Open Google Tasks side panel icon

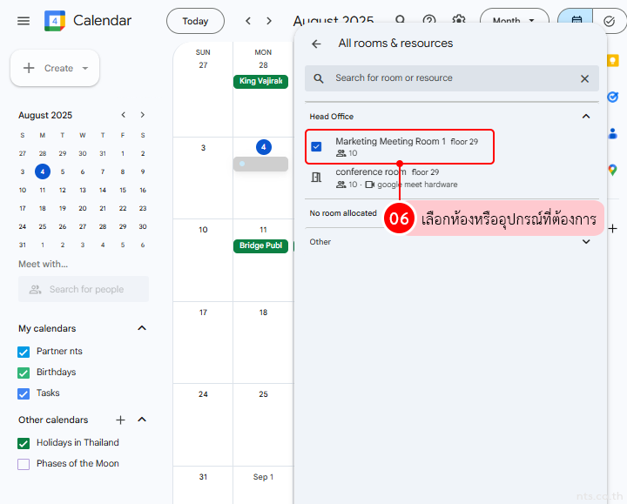point(612,97)
